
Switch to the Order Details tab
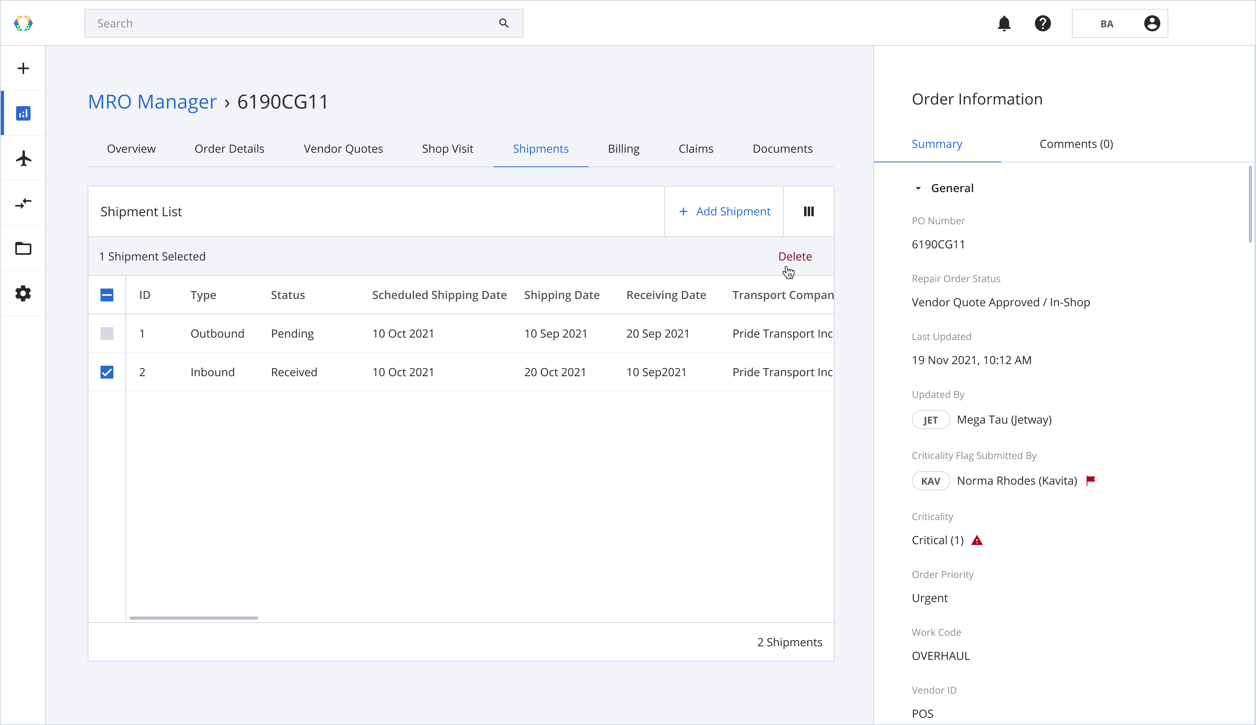(x=229, y=148)
